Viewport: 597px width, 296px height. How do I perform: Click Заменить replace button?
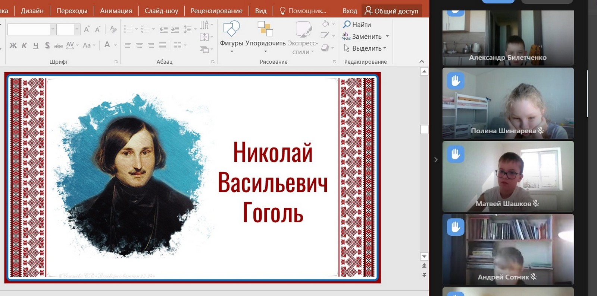coord(362,36)
